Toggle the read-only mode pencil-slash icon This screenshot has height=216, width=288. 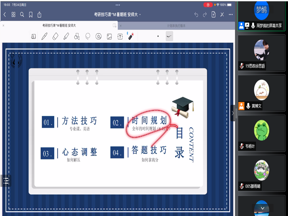point(222,14)
